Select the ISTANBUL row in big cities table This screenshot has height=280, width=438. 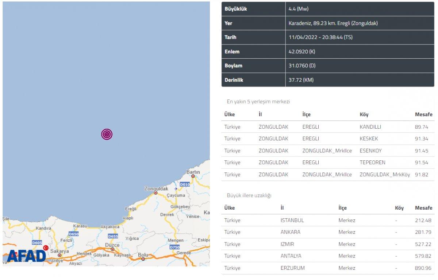[292, 220]
